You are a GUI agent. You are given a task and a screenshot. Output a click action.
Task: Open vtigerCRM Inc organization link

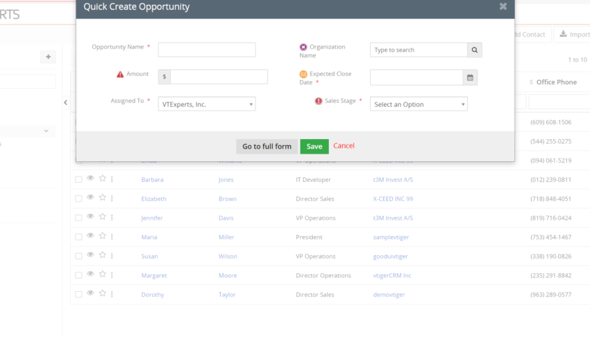tap(392, 276)
